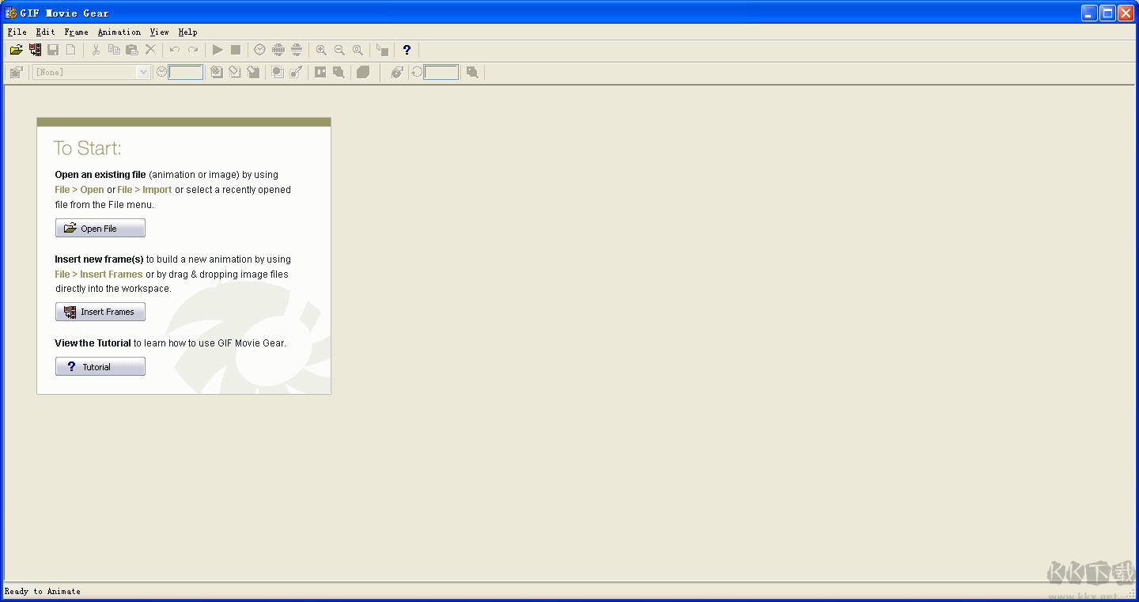This screenshot has width=1139, height=602.
Task: Click the clock icon beside Stop button
Action: (x=259, y=50)
